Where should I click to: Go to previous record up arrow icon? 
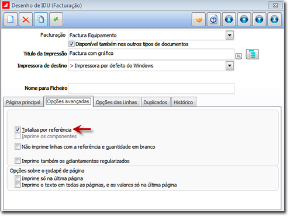[x=244, y=19]
